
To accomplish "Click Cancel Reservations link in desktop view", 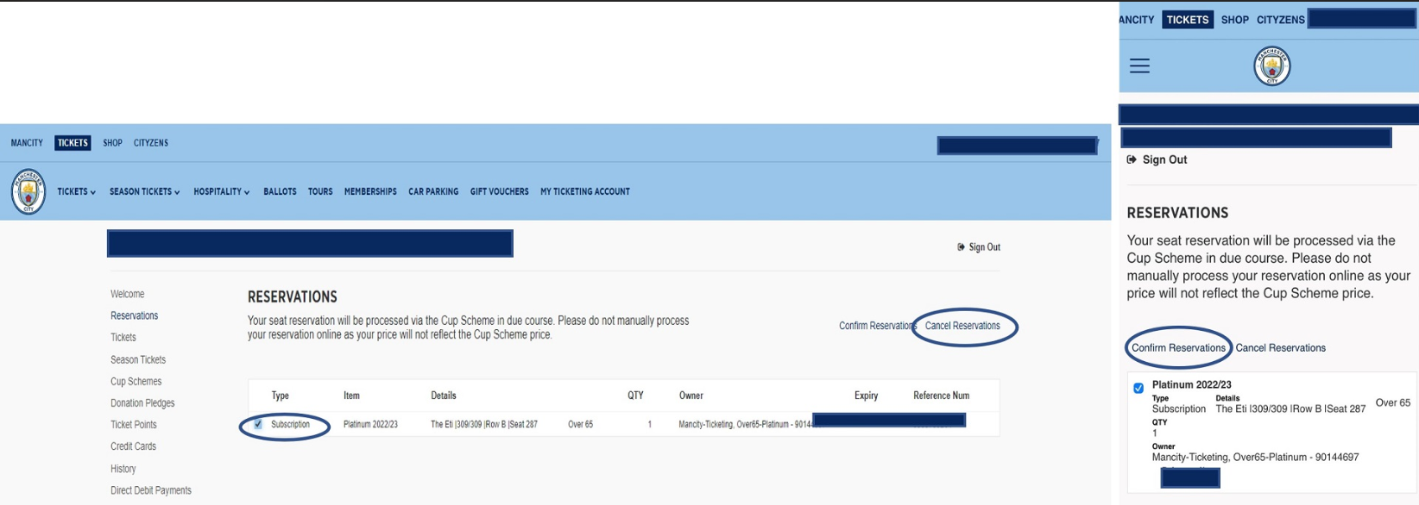I will click(962, 326).
